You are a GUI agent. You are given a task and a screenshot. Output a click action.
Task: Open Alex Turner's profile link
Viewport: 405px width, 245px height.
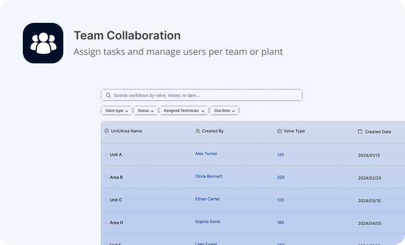[x=206, y=154]
